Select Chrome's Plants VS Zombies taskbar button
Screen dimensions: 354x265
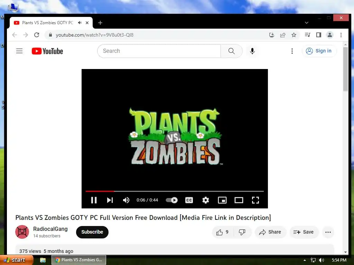79,260
